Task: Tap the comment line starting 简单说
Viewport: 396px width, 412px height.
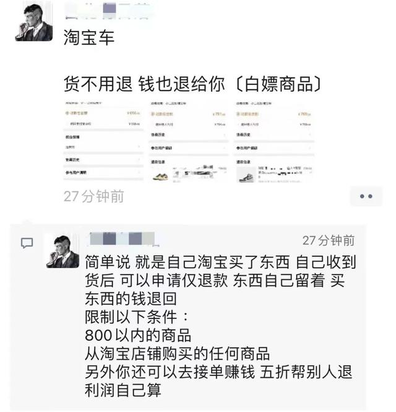Action: point(220,262)
